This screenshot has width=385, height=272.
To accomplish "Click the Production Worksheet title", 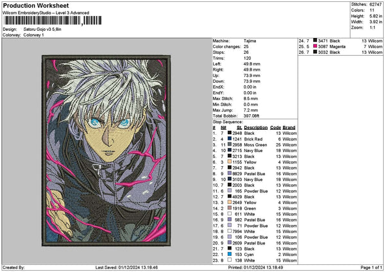I will point(36,6).
